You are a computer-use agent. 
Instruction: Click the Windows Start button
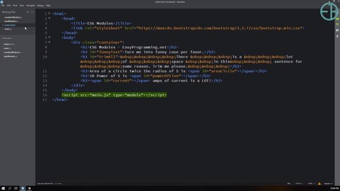tap(3, 188)
